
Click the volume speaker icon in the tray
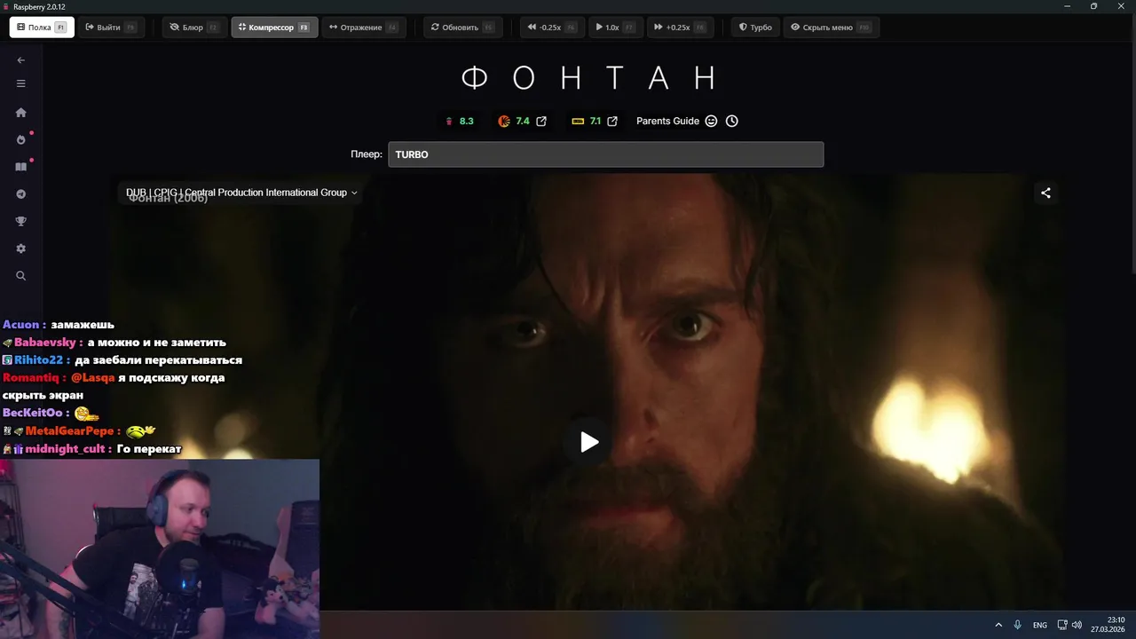tap(1077, 625)
